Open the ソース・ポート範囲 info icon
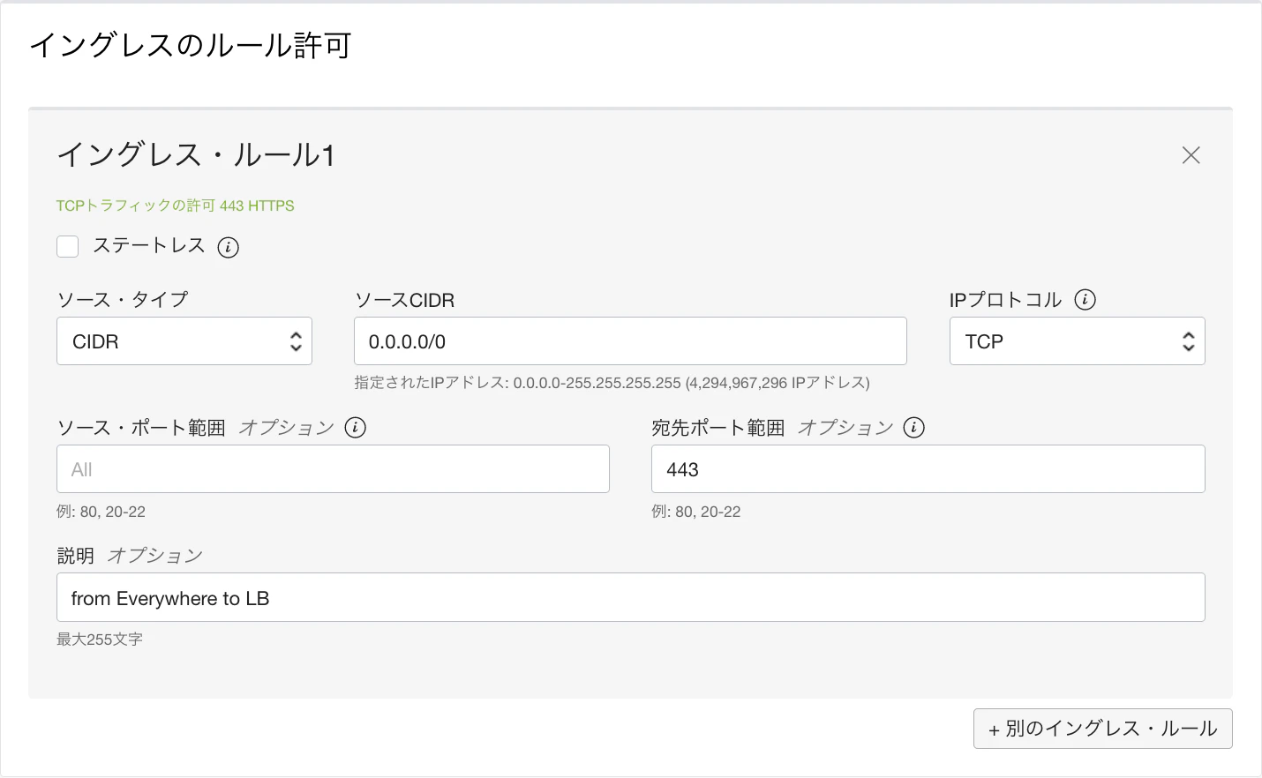The height and width of the screenshot is (778, 1262). pyautogui.click(x=355, y=428)
